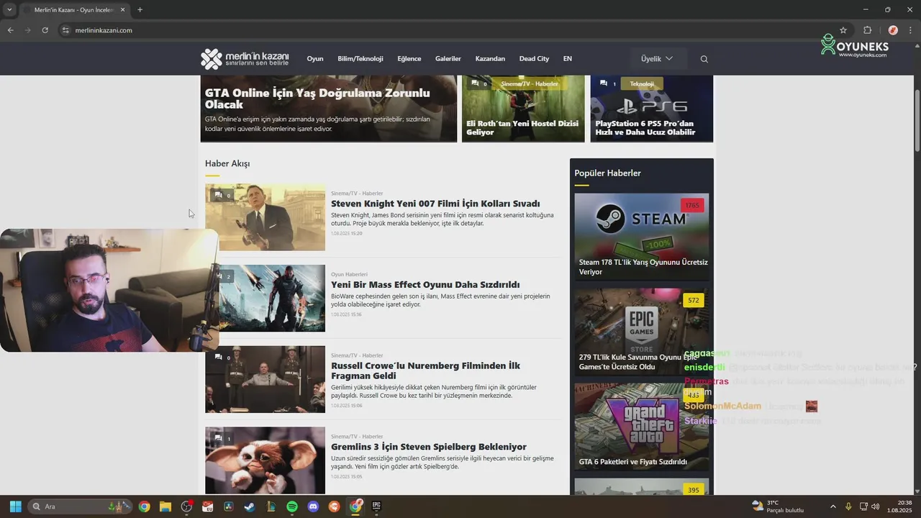Screen dimensions: 921x518
Task: Open a new browser tab
Action: (140, 10)
